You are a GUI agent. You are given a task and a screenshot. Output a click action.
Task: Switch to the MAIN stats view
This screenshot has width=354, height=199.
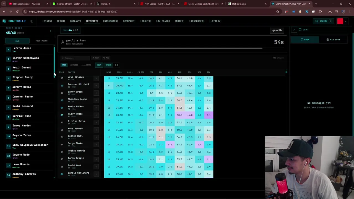pos(64,65)
